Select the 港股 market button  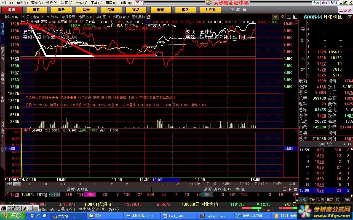[x=36, y=10]
